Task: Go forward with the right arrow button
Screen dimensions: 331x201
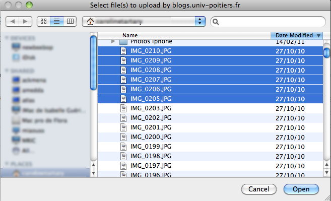Action: [x=26, y=21]
